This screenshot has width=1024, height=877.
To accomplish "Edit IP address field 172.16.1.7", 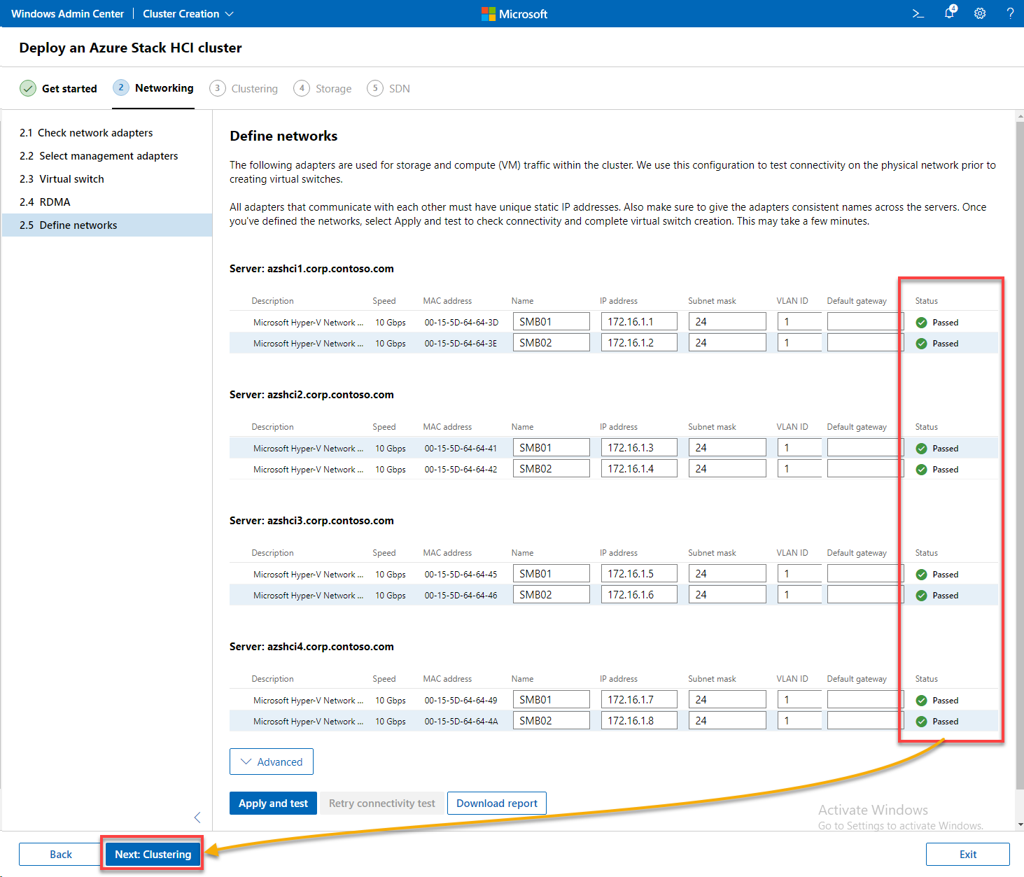I will click(639, 700).
